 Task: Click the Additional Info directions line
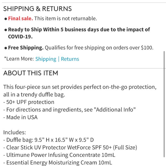69,110
